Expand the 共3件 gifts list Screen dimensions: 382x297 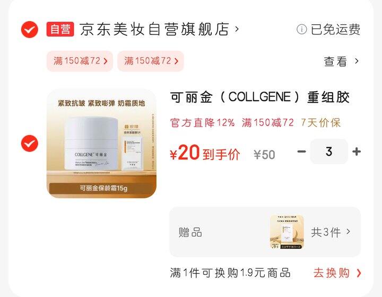click(x=331, y=232)
